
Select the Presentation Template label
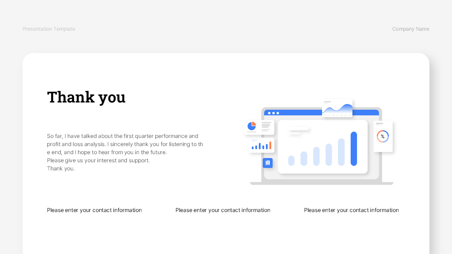point(49,29)
